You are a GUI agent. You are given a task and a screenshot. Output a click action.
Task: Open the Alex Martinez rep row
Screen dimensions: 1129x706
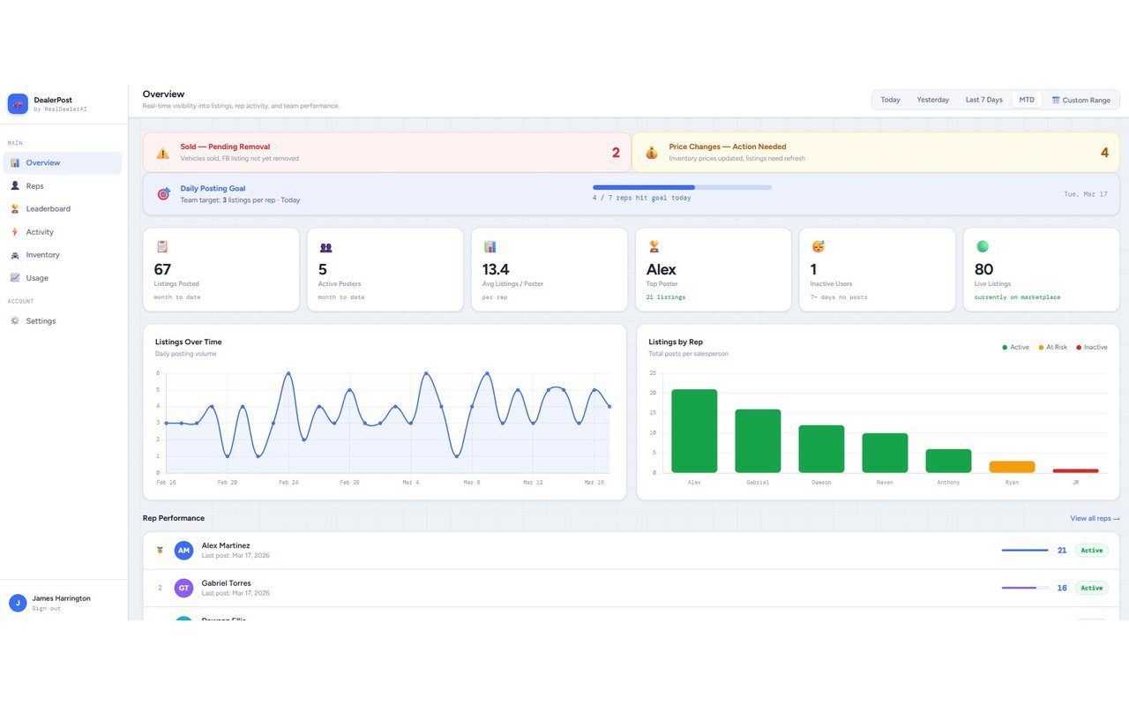(x=632, y=551)
